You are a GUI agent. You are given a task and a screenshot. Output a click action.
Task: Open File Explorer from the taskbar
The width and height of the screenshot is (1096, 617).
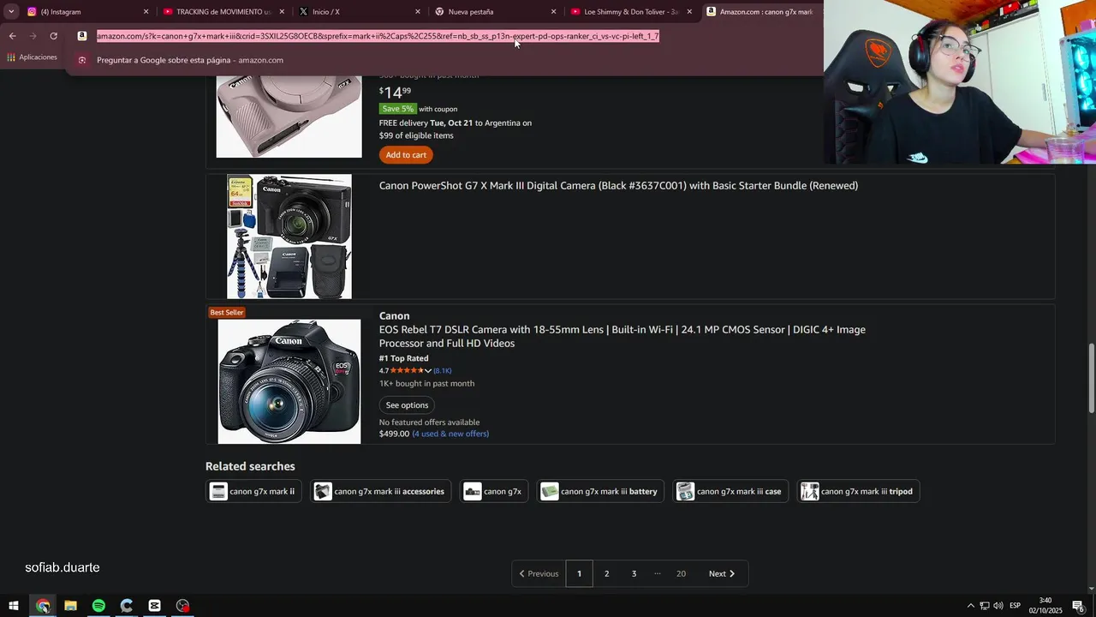tap(70, 606)
